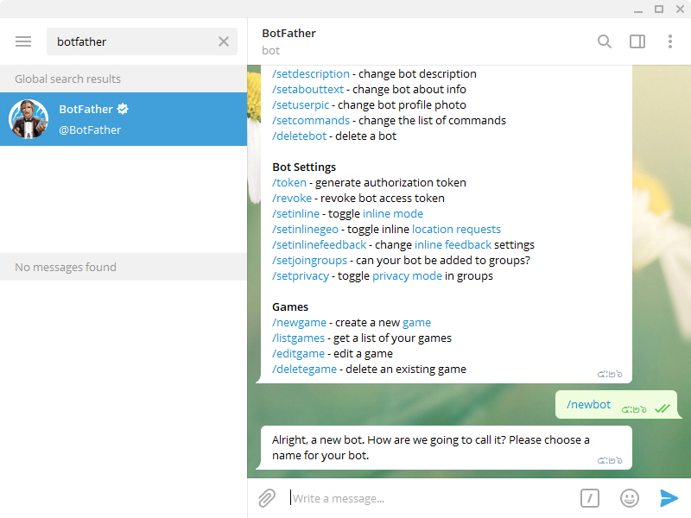Click the /deletebot command link
691x518 pixels.
pyautogui.click(x=299, y=136)
